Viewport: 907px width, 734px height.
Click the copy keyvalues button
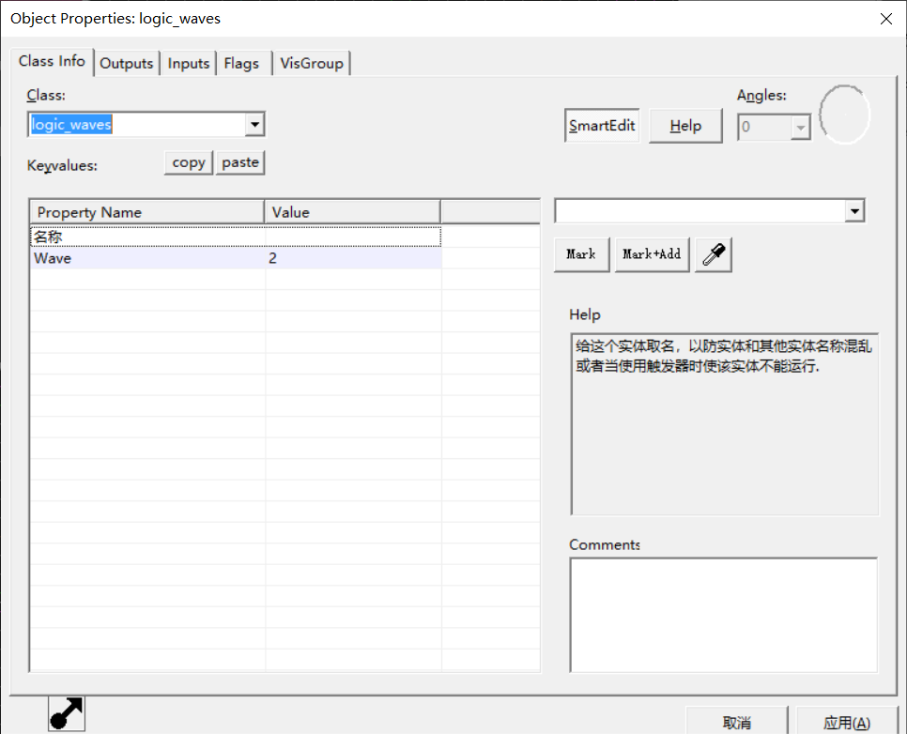pyautogui.click(x=189, y=162)
